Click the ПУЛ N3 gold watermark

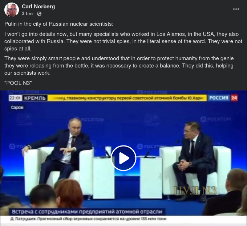(x=195, y=190)
